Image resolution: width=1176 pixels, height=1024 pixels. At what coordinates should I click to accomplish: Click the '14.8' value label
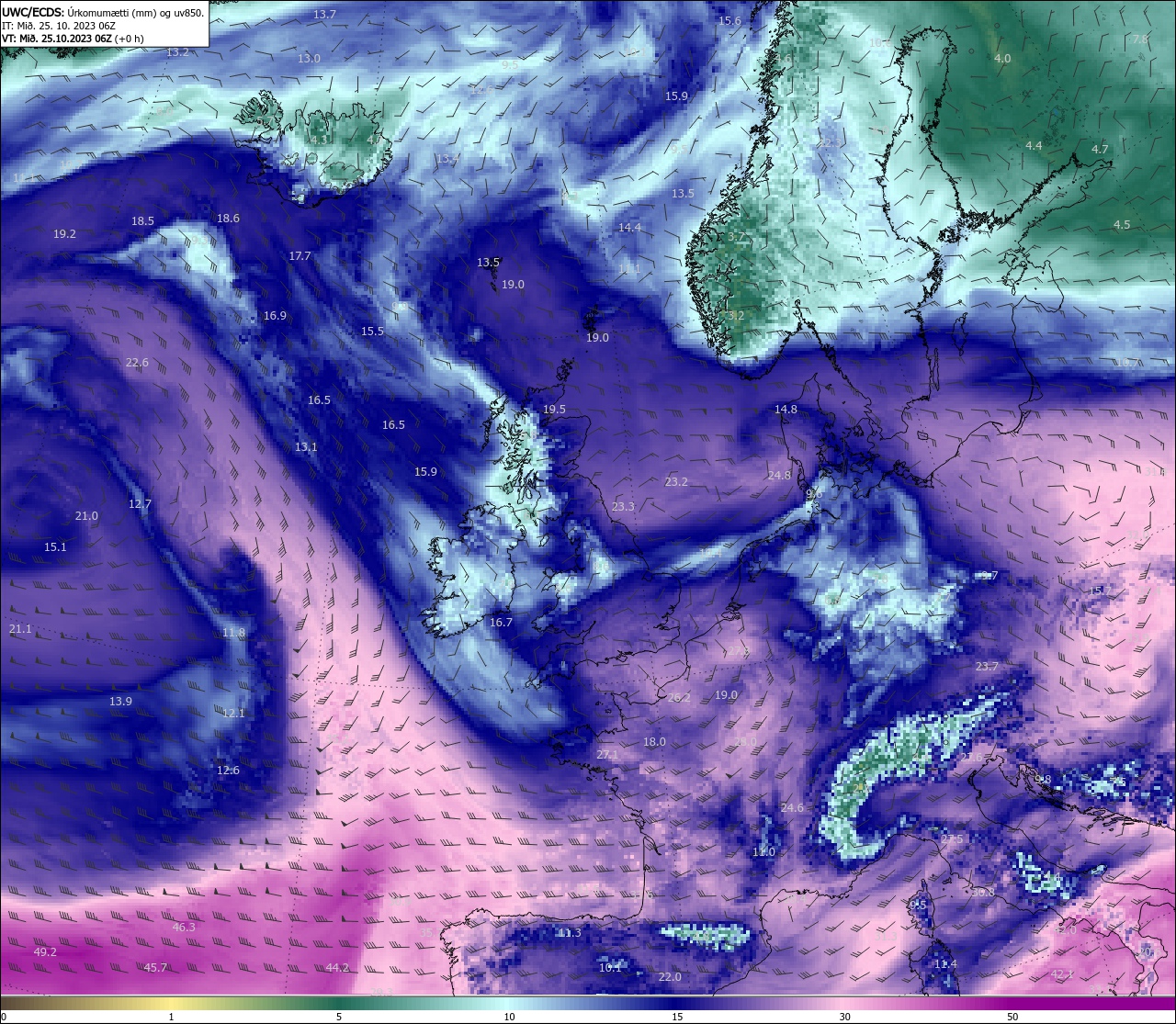786,410
